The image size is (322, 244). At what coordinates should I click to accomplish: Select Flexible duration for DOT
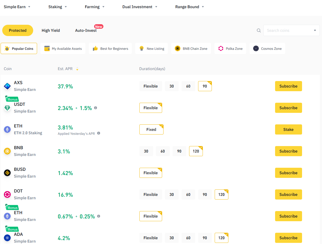point(151,194)
